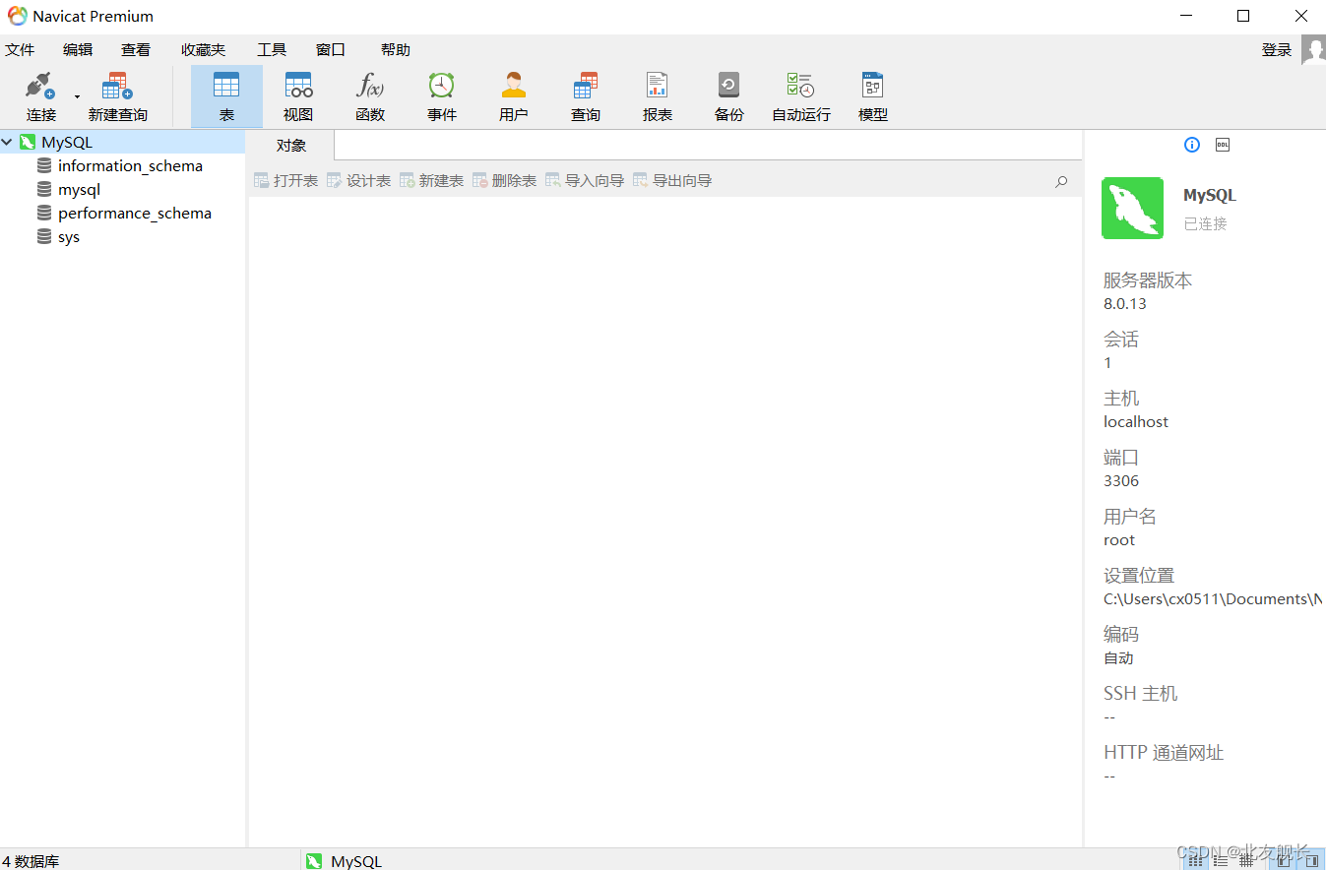Screen dimensions: 1326x870
Task: Open the 查看 menu
Action: 136,49
